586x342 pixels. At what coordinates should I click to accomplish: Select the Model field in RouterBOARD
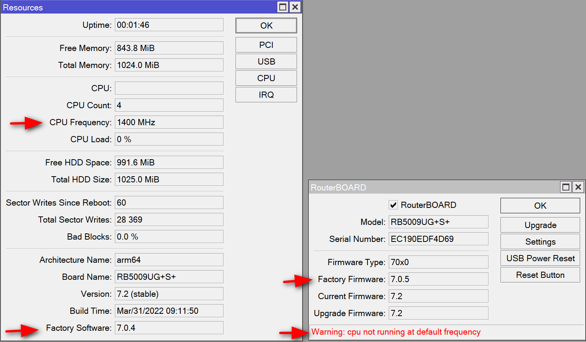pos(438,222)
